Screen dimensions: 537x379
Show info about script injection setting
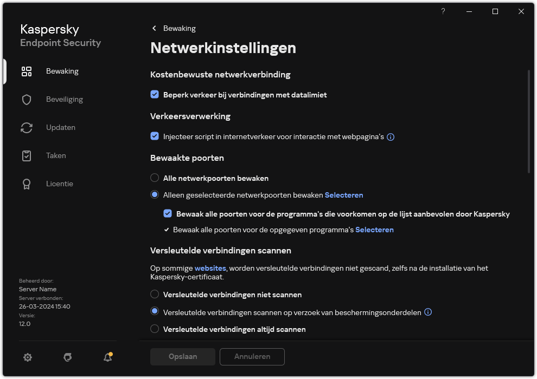click(x=391, y=136)
